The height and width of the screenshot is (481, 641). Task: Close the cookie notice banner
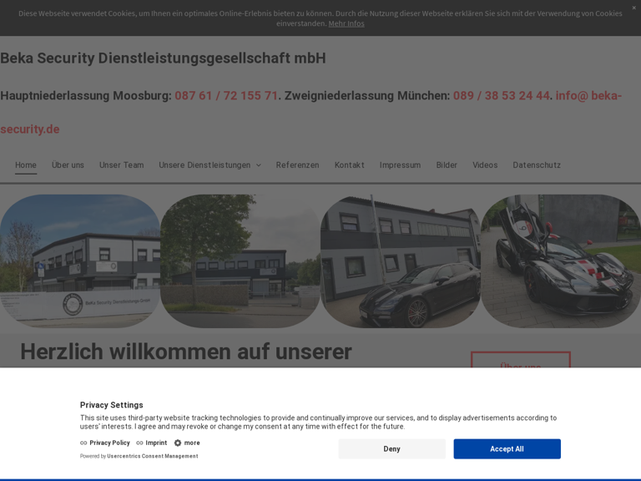(x=633, y=8)
